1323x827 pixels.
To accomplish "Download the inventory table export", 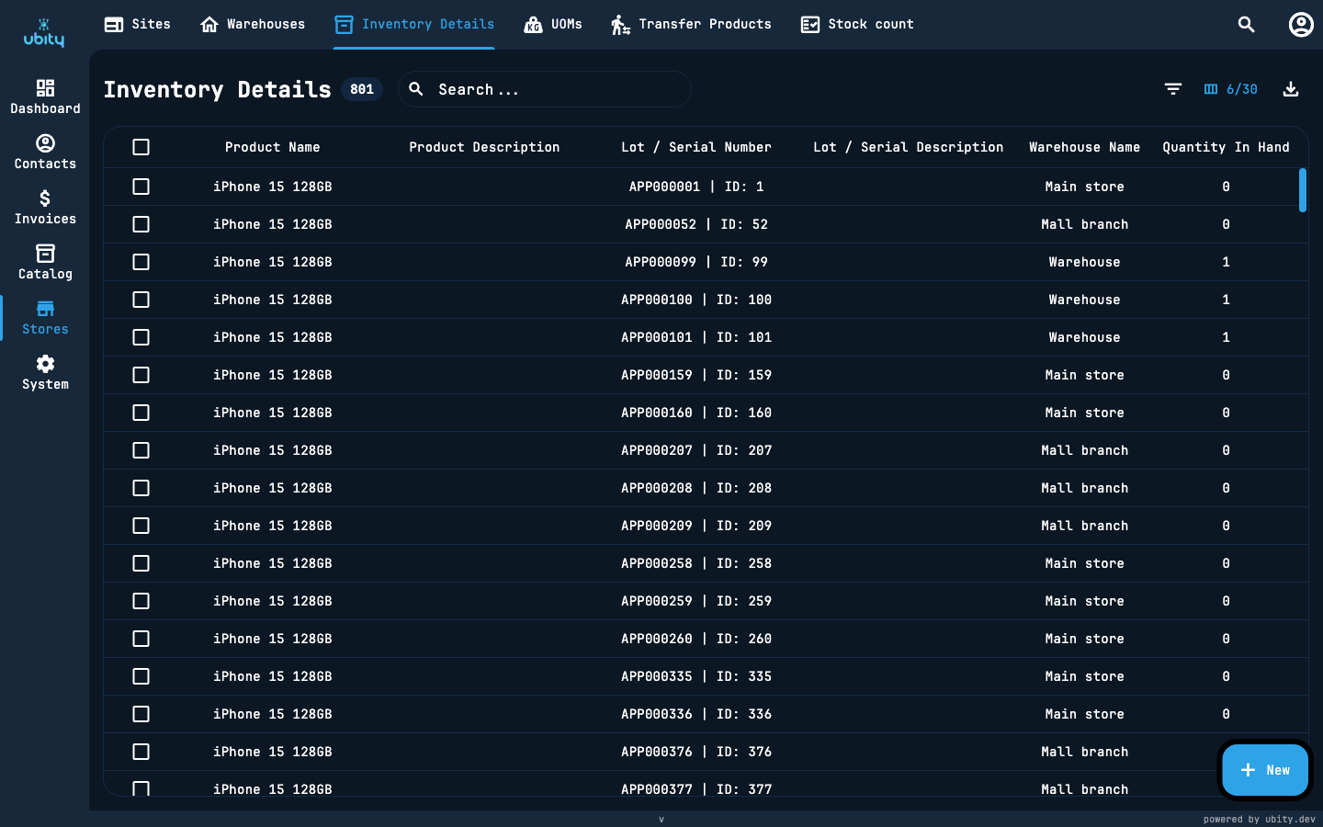I will [1291, 89].
